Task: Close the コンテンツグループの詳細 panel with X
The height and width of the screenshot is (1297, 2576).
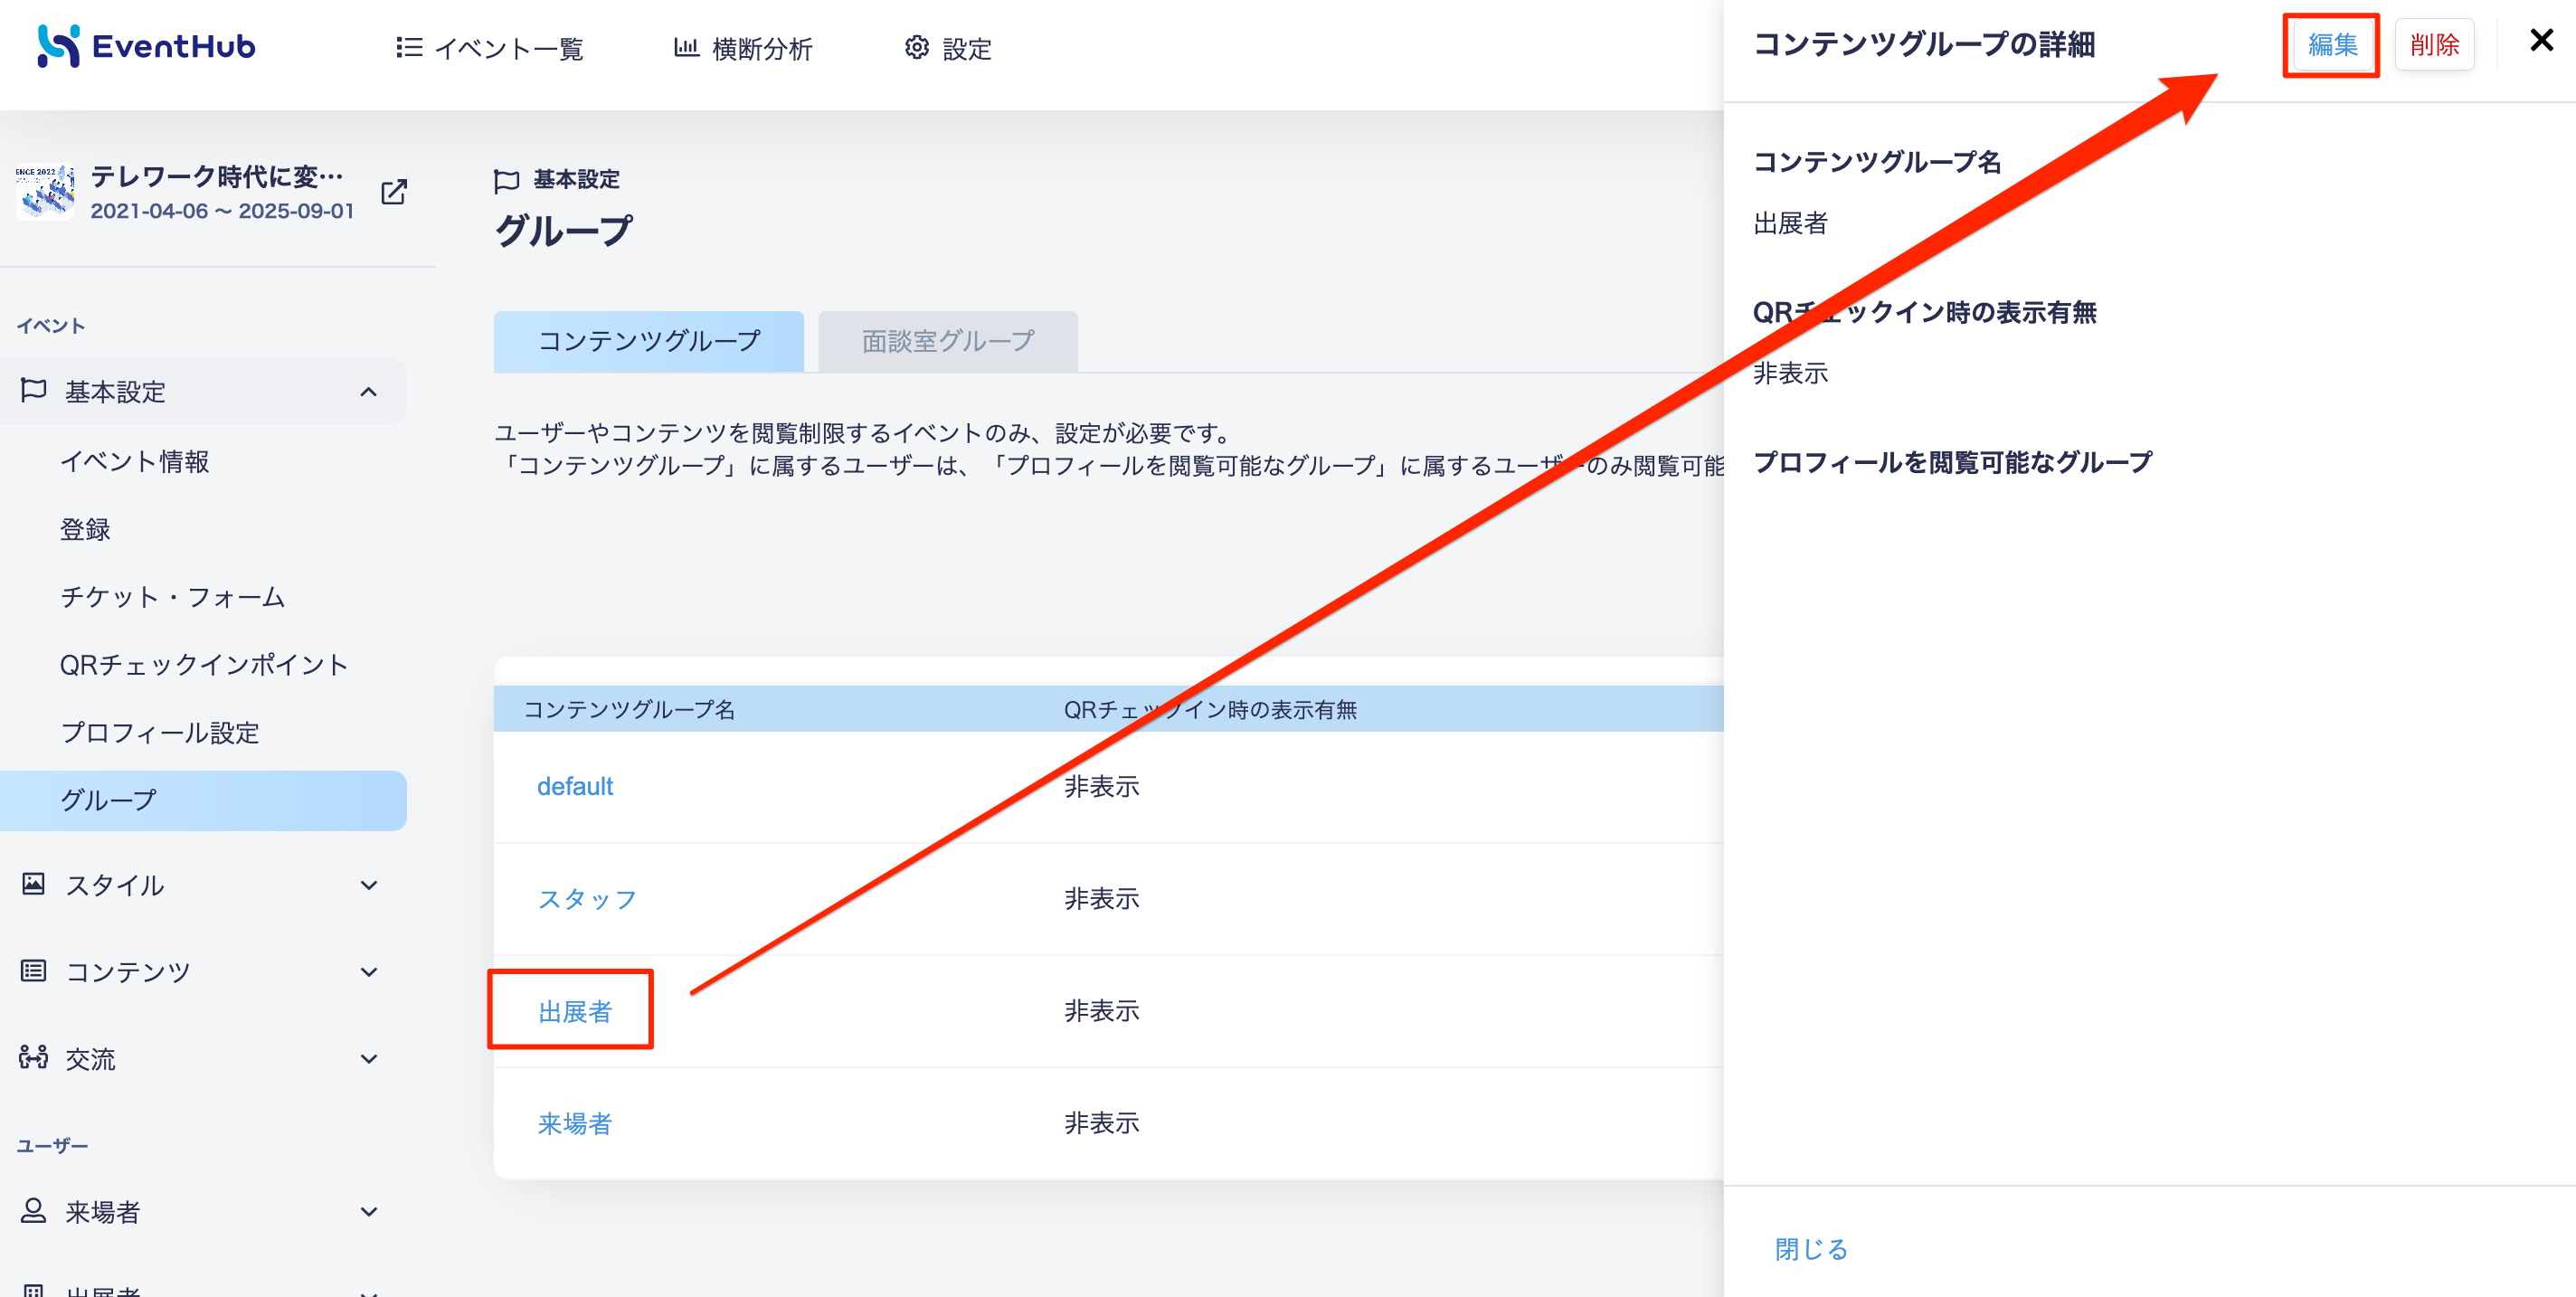Action: (x=2541, y=40)
